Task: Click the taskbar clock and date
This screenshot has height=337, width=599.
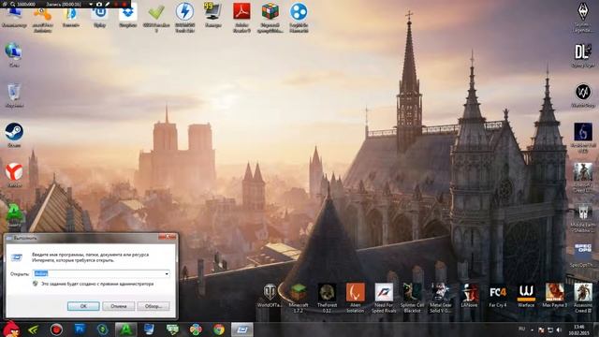Action: pos(578,330)
